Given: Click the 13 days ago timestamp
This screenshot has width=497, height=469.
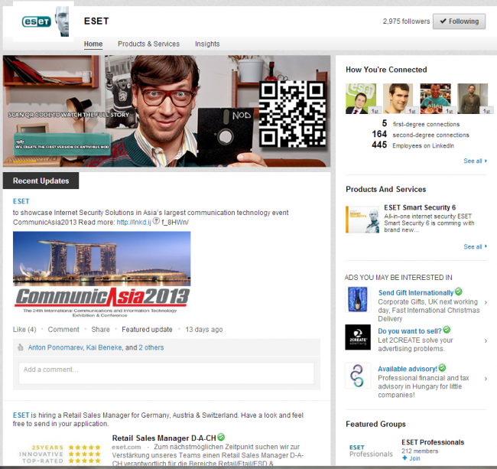Looking at the screenshot, I should point(204,330).
